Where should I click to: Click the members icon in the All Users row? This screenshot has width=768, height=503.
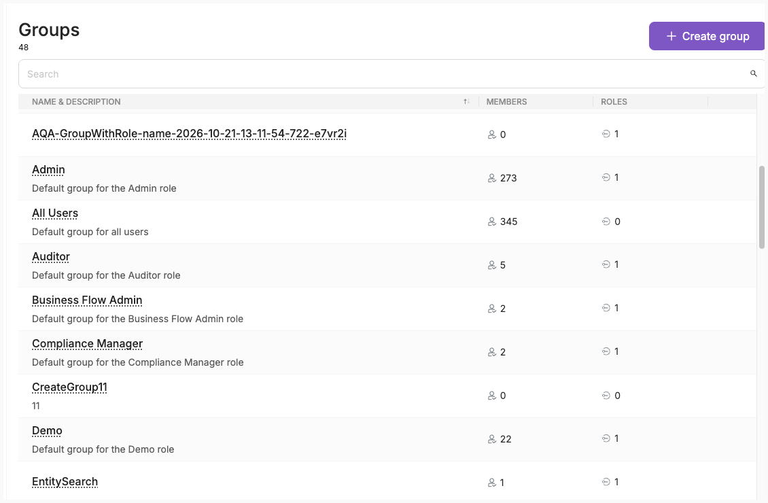(x=492, y=222)
